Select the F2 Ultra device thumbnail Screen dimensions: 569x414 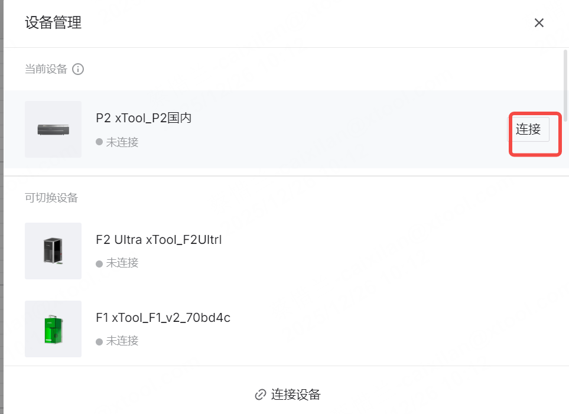point(53,250)
